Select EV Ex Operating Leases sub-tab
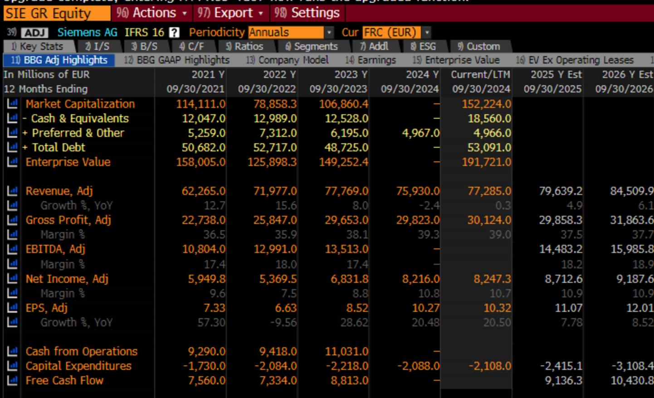654x398 pixels. tap(575, 60)
